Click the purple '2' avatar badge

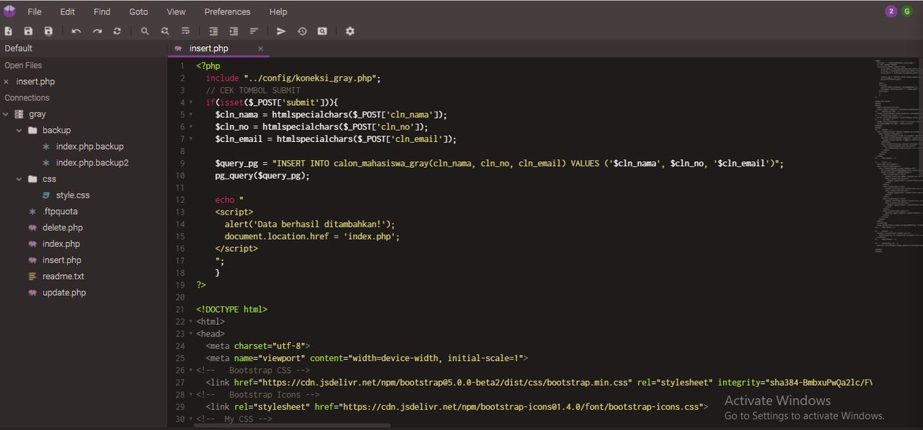891,11
